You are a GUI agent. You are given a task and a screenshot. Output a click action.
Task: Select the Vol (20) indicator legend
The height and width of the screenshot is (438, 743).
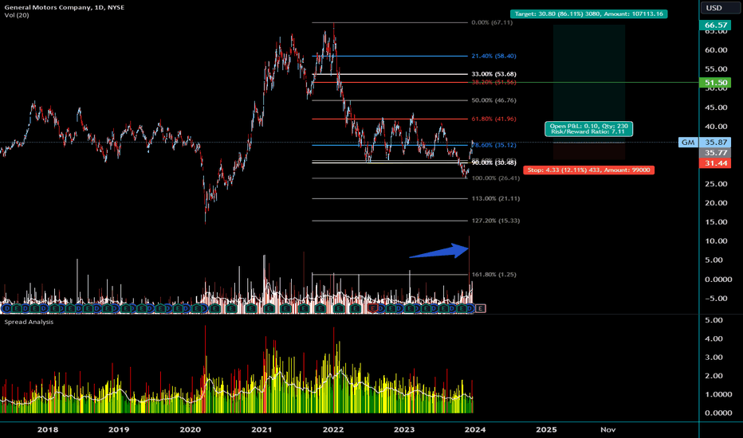point(17,15)
